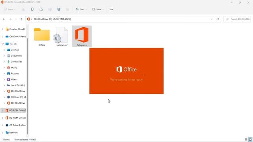Refresh the current folder
253x142 pixels.
click(x=218, y=19)
